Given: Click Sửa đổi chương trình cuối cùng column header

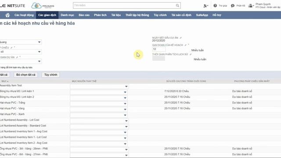Looking at the screenshot, I should coord(186,81).
